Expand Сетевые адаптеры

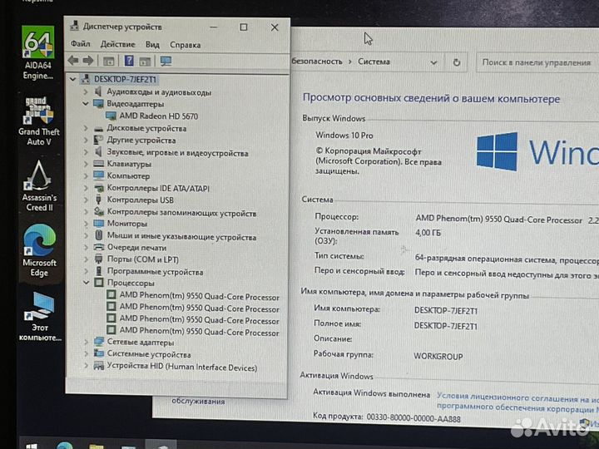pyautogui.click(x=86, y=342)
